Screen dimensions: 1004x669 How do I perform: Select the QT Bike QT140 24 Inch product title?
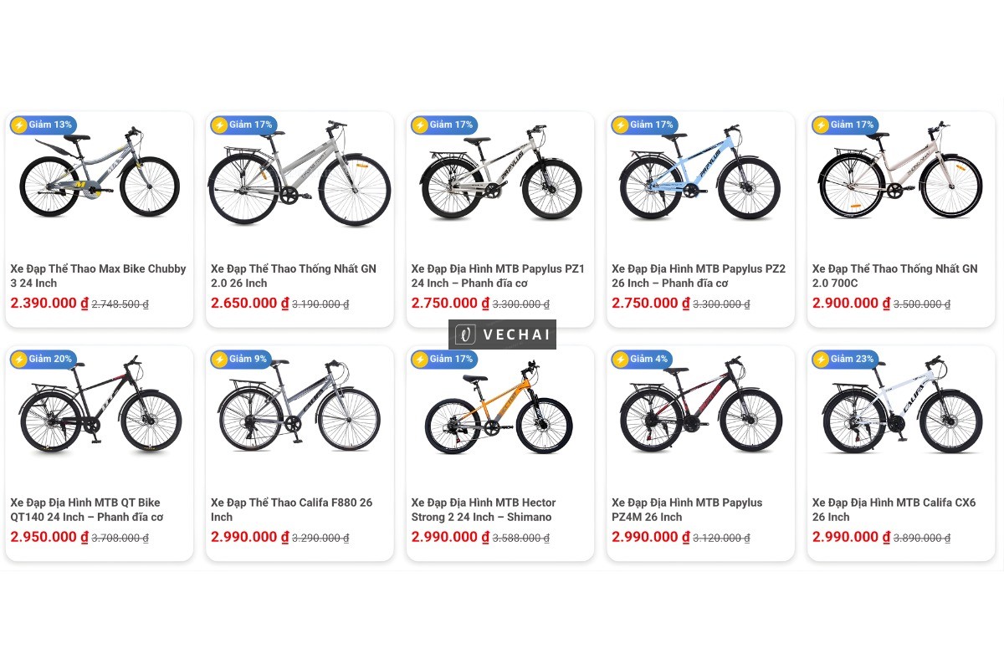coord(86,510)
